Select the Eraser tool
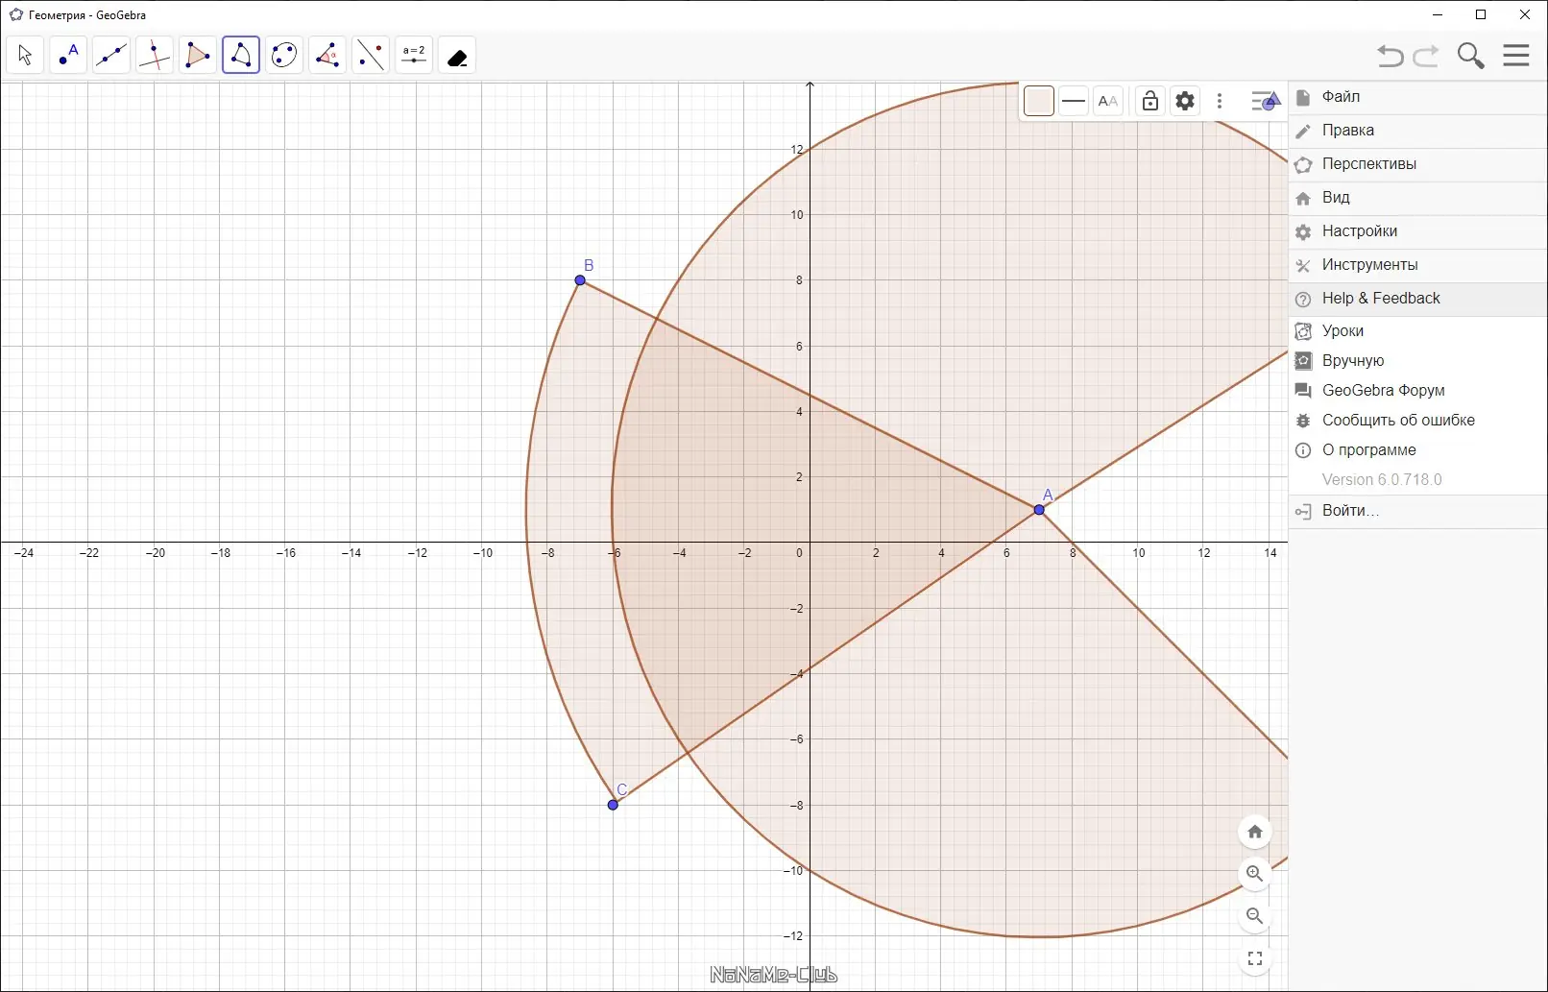Viewport: 1548px width, 992px height. pyautogui.click(x=457, y=56)
